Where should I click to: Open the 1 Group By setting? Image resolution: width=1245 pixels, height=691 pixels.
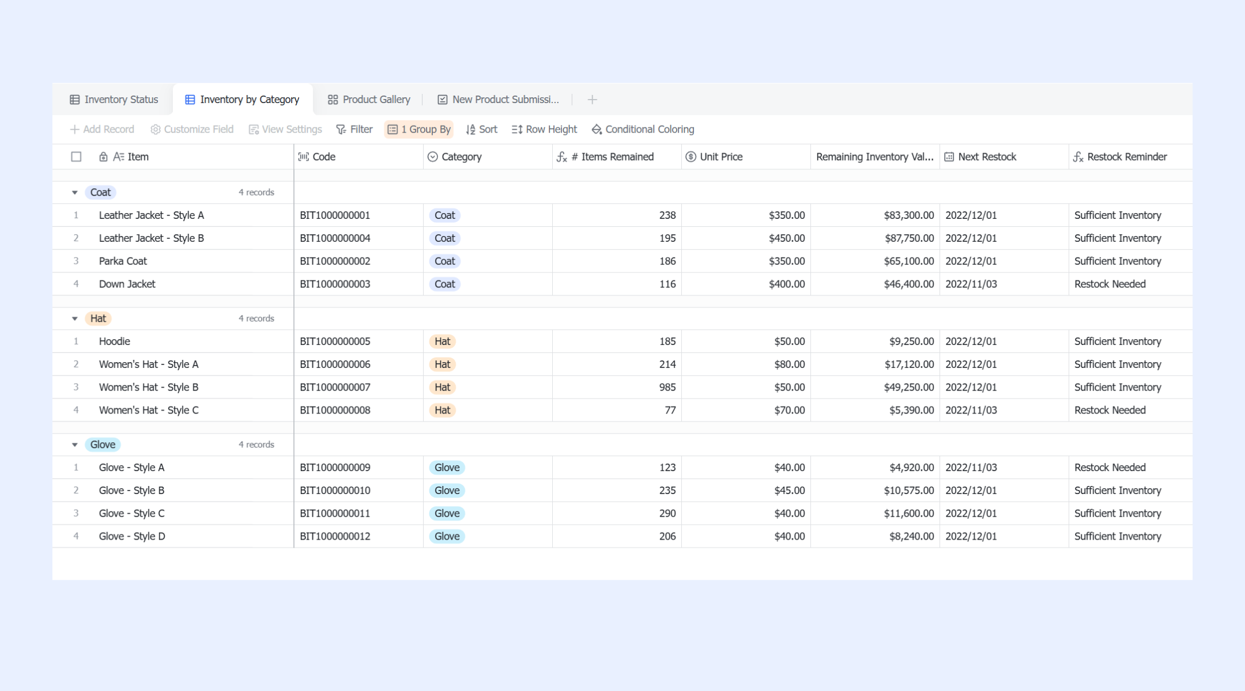(x=419, y=130)
